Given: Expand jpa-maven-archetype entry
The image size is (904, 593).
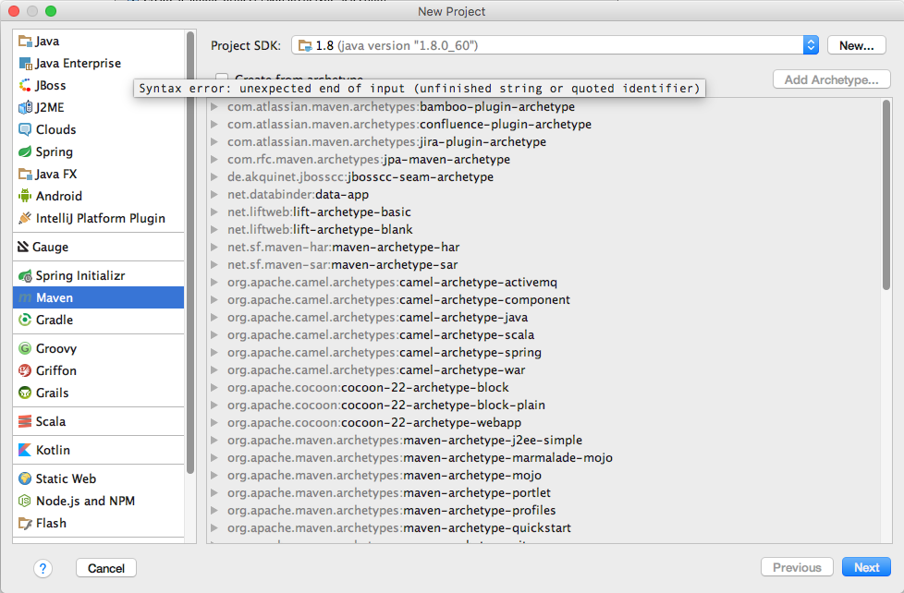Looking at the screenshot, I should coord(214,159).
